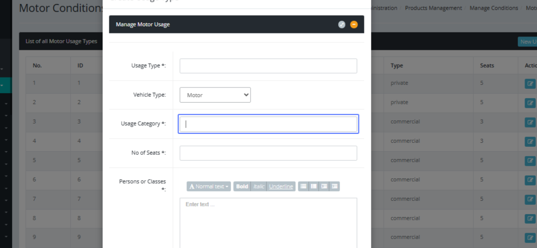
Task: Click the edit icon for row 3
Action: pos(530,122)
